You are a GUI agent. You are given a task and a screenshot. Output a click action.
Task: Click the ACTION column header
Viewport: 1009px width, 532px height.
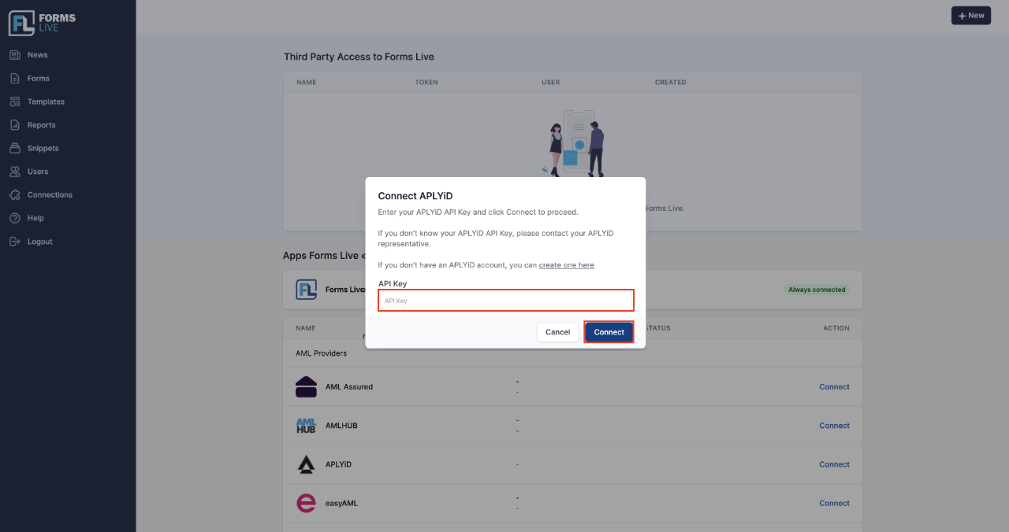point(836,328)
